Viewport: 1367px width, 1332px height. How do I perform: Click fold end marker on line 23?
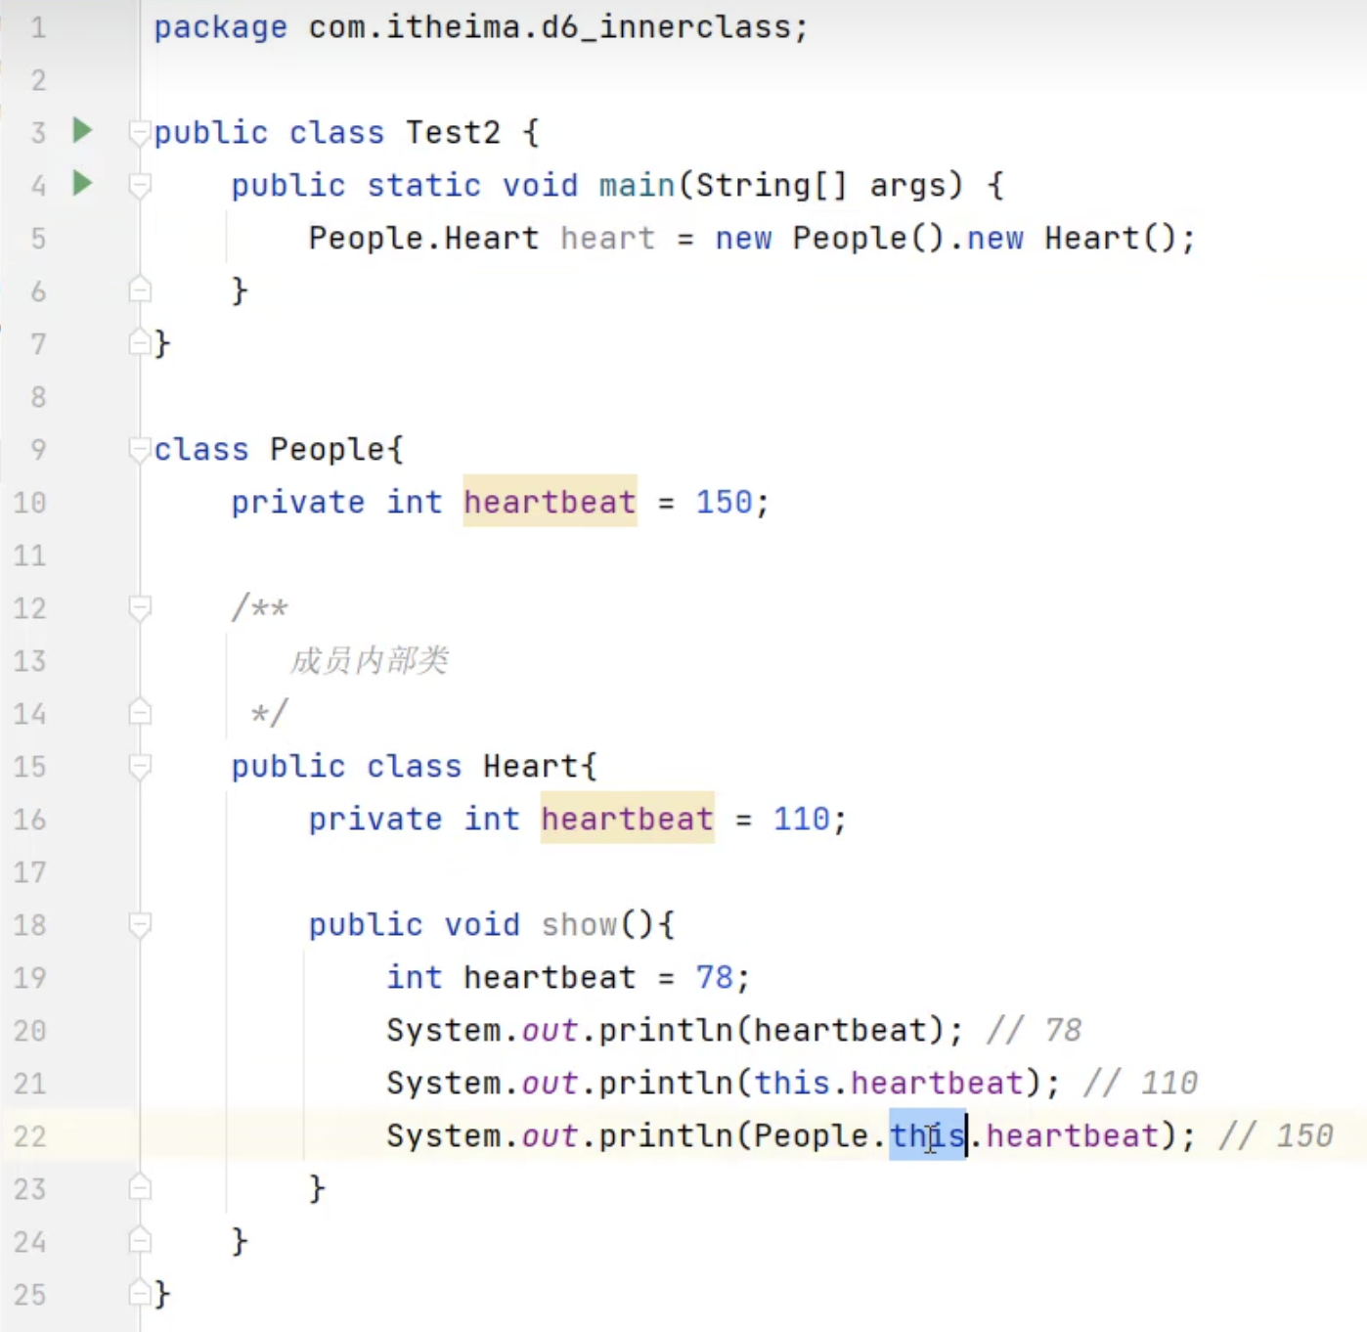pyautogui.click(x=140, y=1188)
